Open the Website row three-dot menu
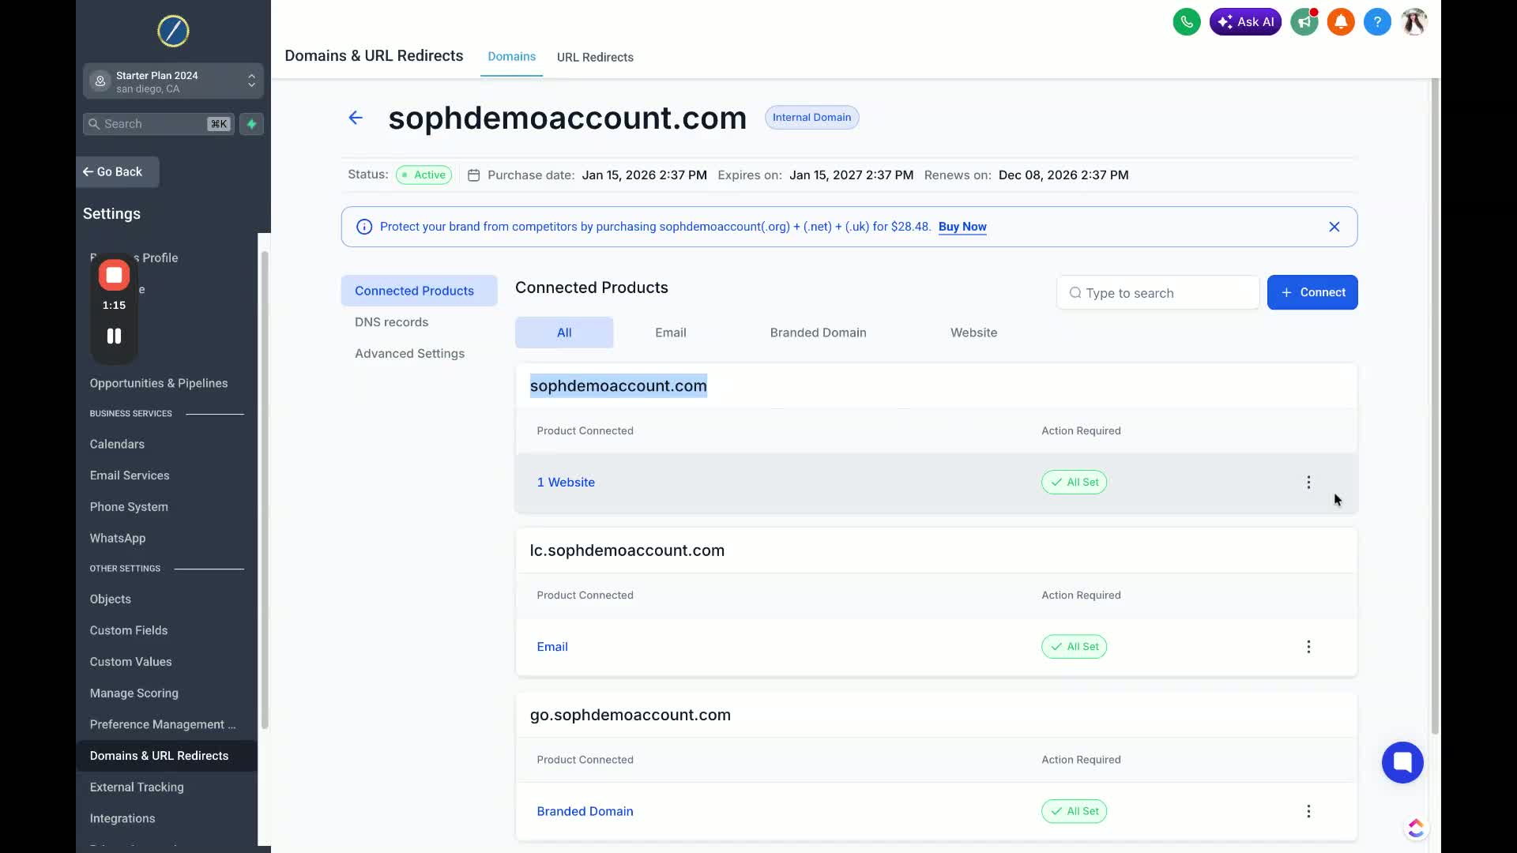This screenshot has height=853, width=1517. coord(1308,483)
